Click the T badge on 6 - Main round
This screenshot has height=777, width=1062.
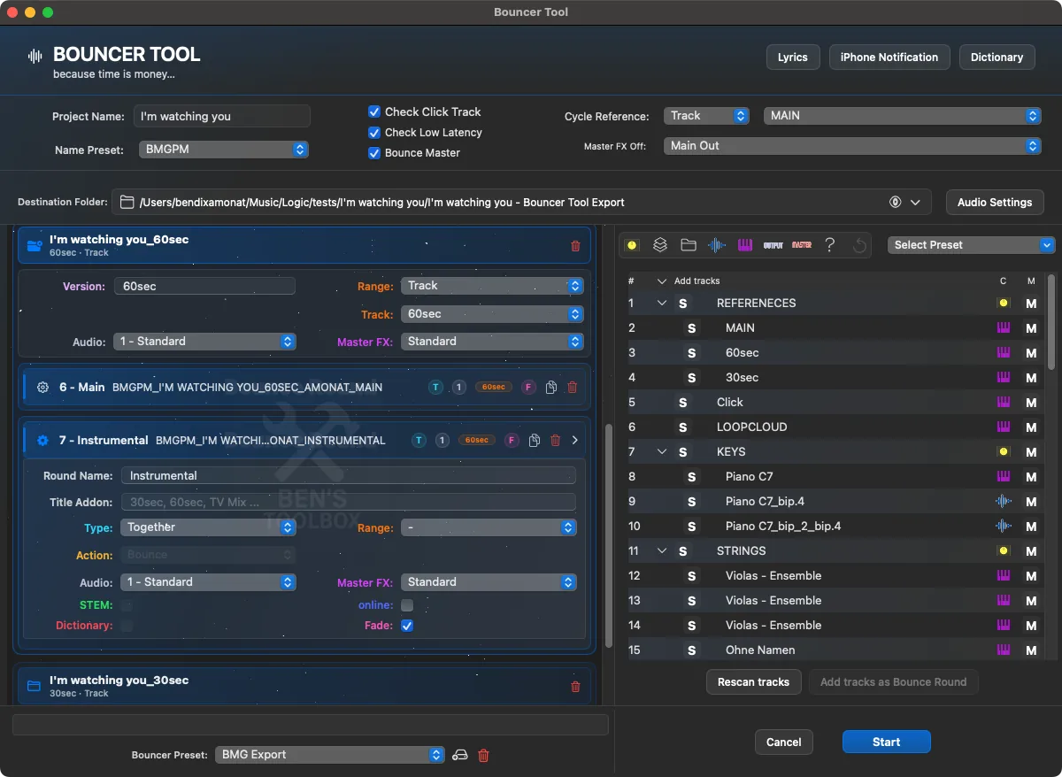coord(435,388)
